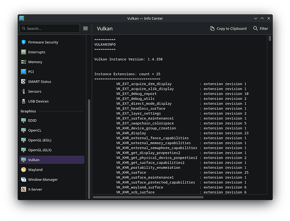Click the OpenCL monitor icon
The image size is (290, 221).
[x=23, y=130]
